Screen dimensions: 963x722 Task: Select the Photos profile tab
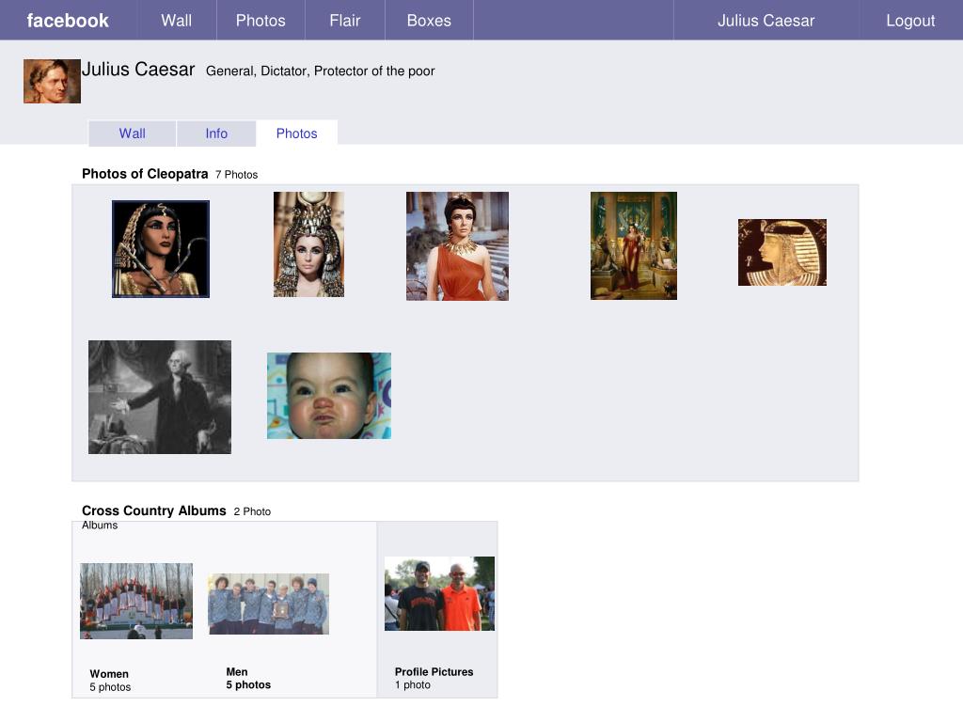[296, 133]
